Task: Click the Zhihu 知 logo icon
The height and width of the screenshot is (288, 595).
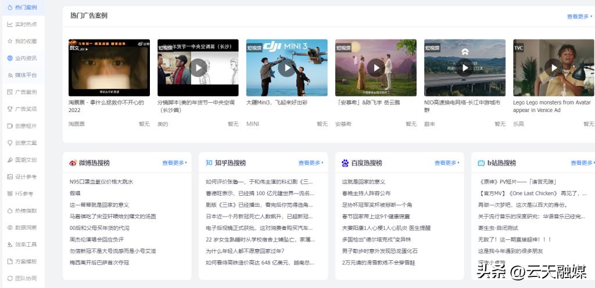Action: coord(209,163)
